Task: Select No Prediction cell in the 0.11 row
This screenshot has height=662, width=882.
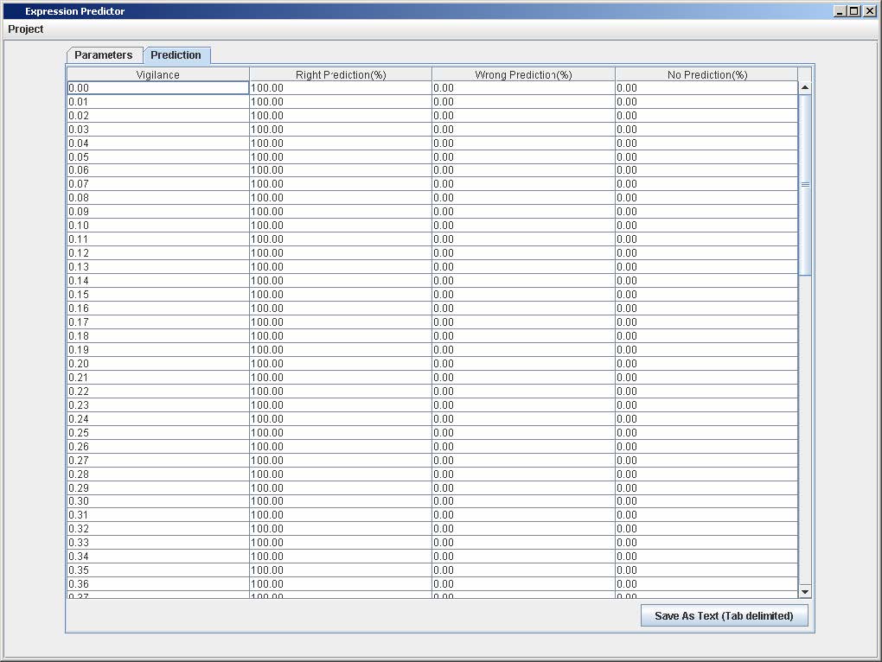Action: [706, 240]
